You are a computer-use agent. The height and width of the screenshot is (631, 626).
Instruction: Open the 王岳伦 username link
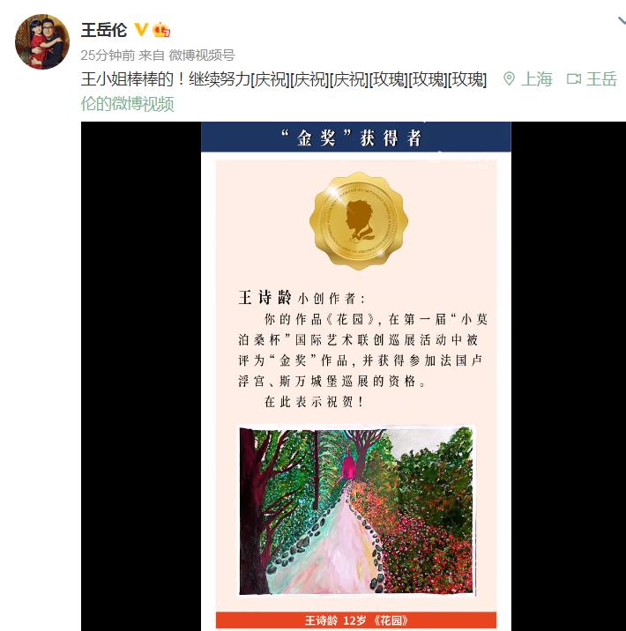coord(104,30)
